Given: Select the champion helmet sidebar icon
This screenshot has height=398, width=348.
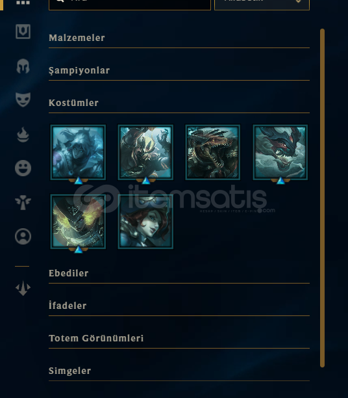Looking at the screenshot, I should (x=23, y=66).
